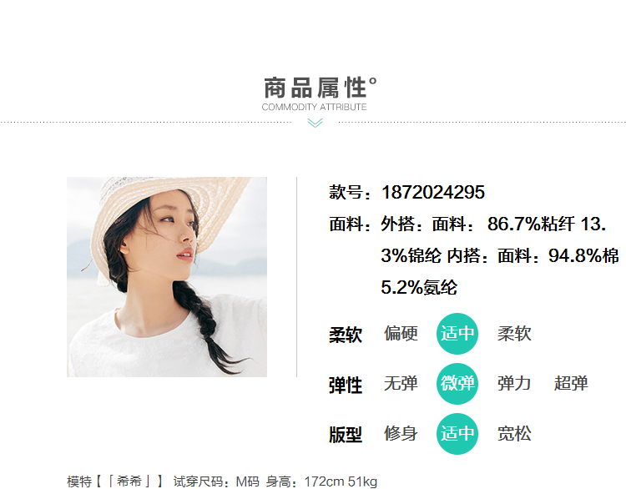626x489 pixels.
Task: Choose 宽松 fit option
Action: coord(514,434)
